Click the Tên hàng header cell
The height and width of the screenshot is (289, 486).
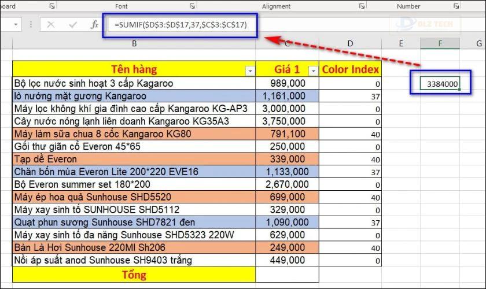[x=134, y=69]
